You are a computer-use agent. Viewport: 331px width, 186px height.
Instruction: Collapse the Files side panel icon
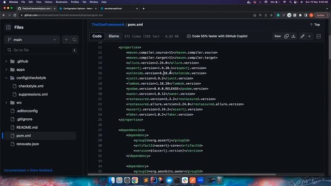pos(8,27)
